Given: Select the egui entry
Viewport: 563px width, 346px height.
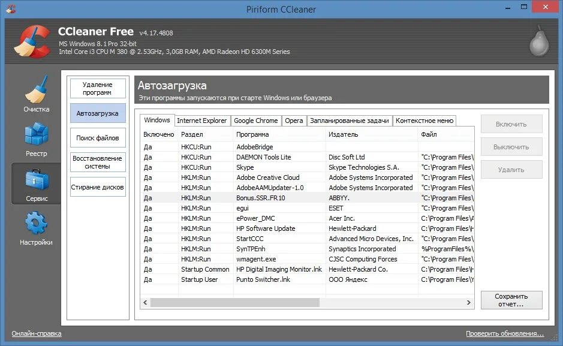Looking at the screenshot, I should click(308, 208).
